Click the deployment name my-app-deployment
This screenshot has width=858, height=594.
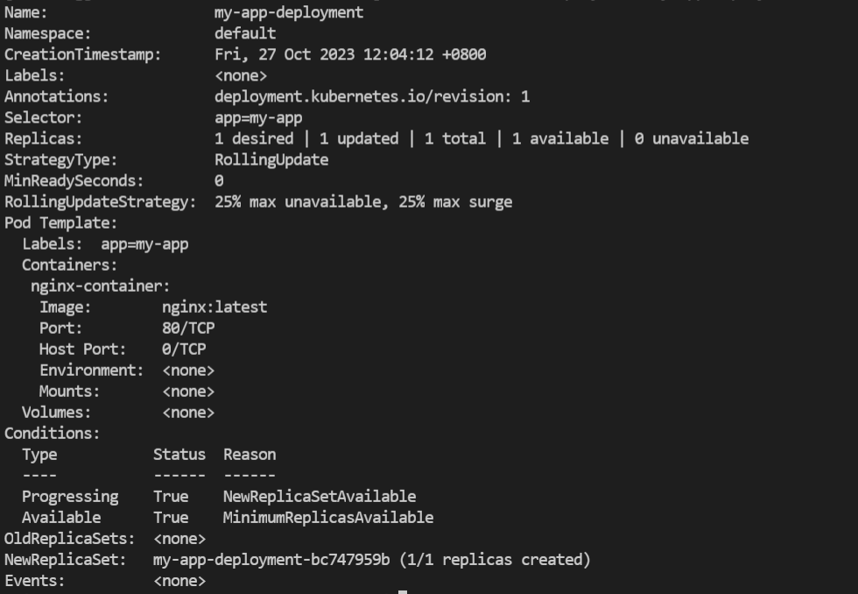tap(288, 13)
